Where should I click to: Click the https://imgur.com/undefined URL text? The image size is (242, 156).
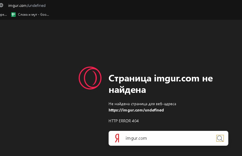click(136, 110)
